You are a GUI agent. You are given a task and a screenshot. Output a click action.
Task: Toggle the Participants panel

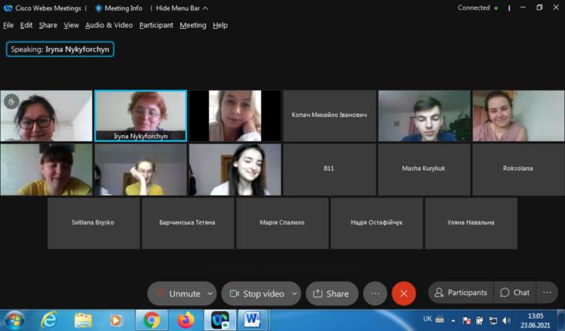tap(461, 293)
